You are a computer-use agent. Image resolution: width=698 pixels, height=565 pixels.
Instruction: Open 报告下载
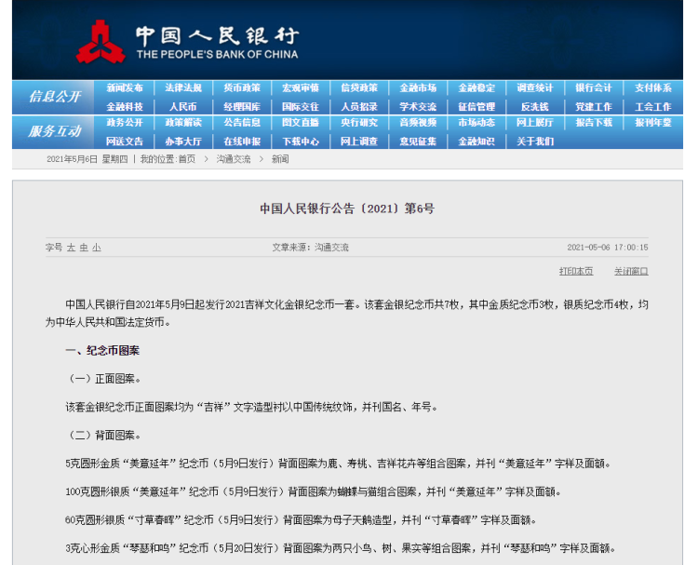coord(594,123)
